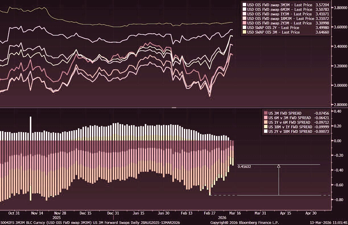Click the 3.20000 y-axis label
This screenshot has height=225, width=348.
click(x=340, y=66)
